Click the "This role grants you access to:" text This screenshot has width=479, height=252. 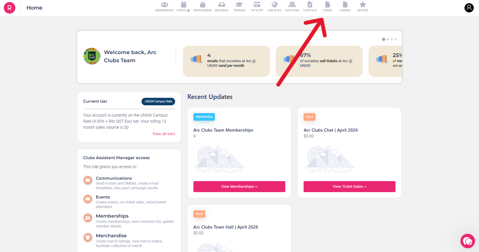coord(110,167)
